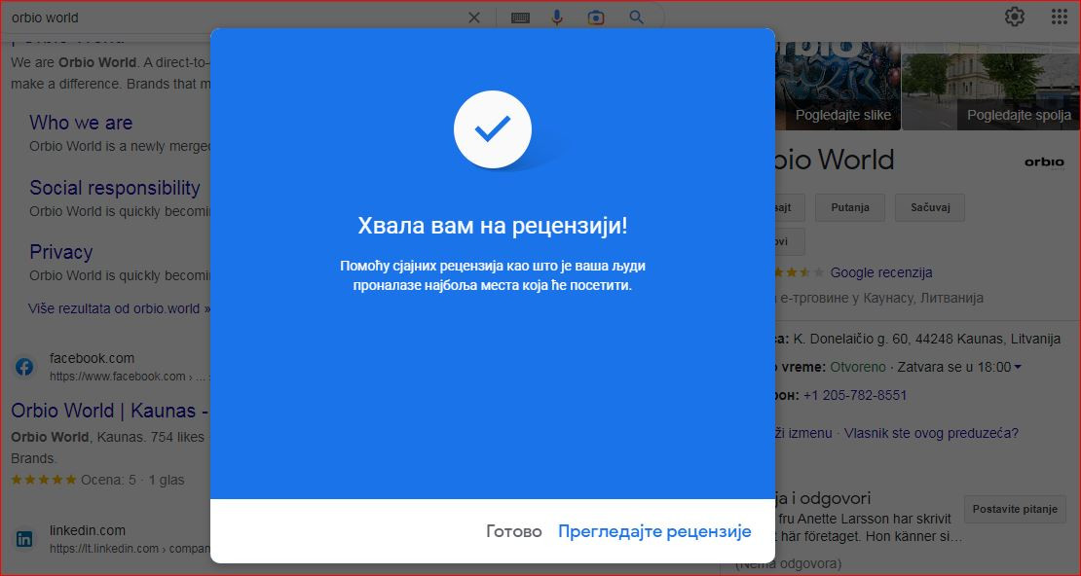The image size is (1081, 576).
Task: Start voice search with the microphone icon
Action: tap(557, 18)
